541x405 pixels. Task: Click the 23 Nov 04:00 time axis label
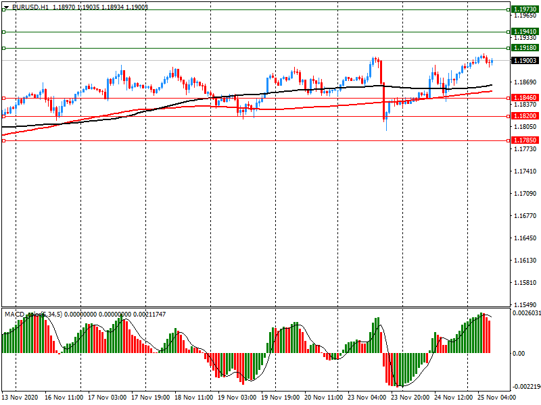pyautogui.click(x=367, y=398)
